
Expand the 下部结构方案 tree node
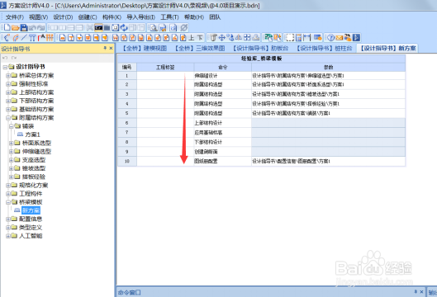coord(8,101)
